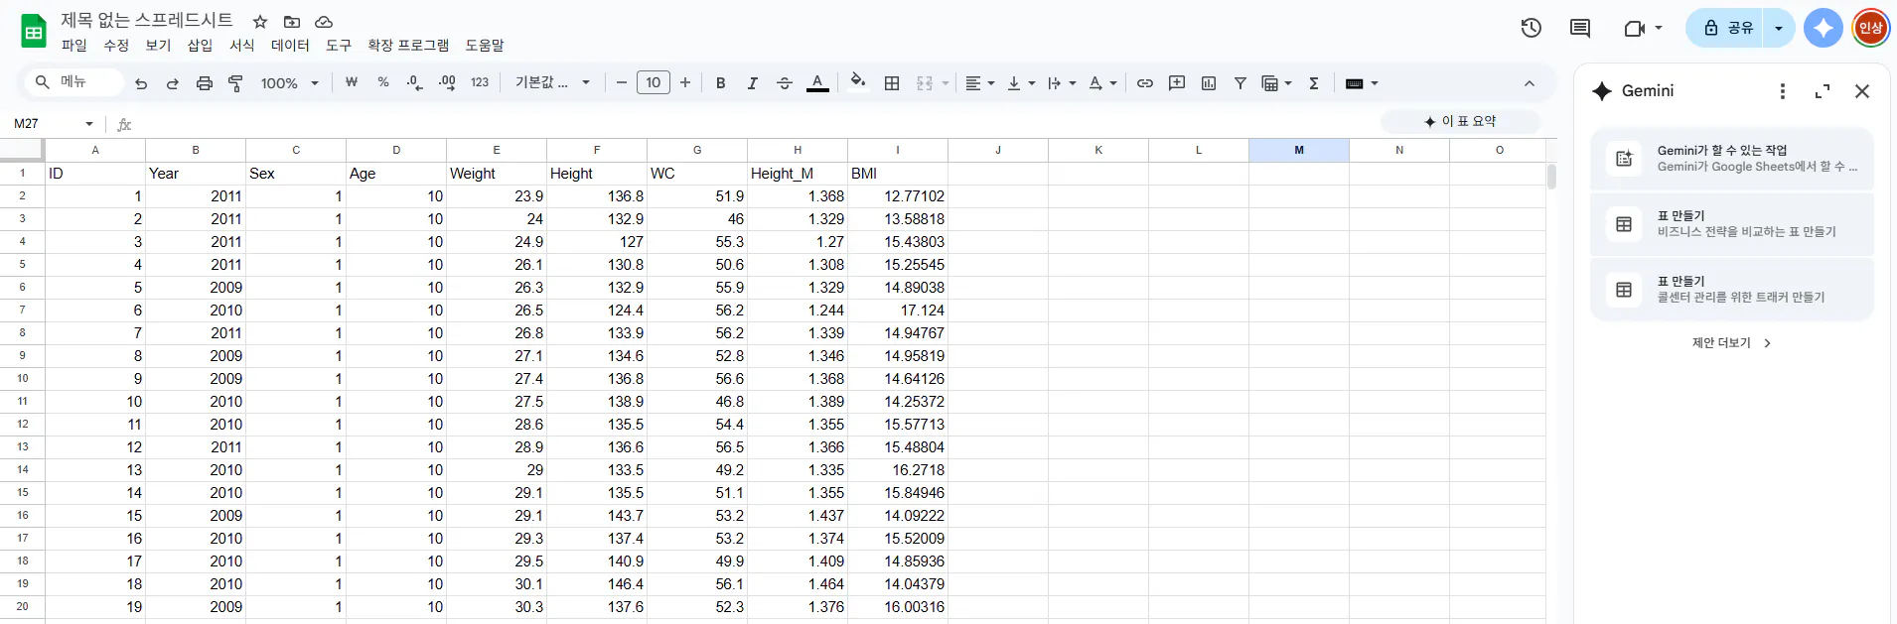The image size is (1897, 624).
Task: Open the 데이터 menu
Action: 290,46
